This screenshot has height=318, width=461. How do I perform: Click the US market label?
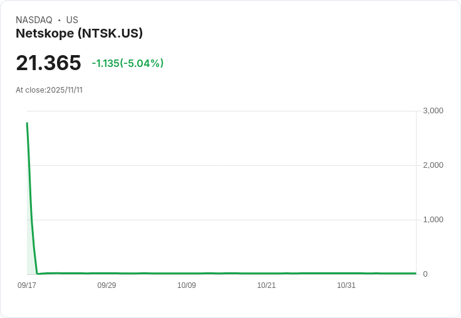tap(72, 20)
